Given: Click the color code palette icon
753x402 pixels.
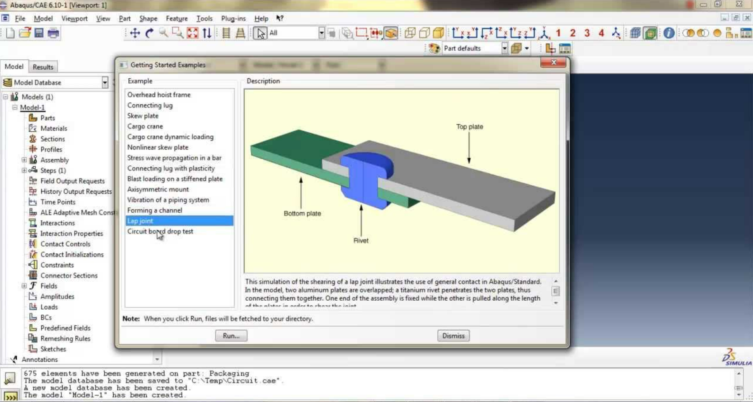Looking at the screenshot, I should coord(434,48).
